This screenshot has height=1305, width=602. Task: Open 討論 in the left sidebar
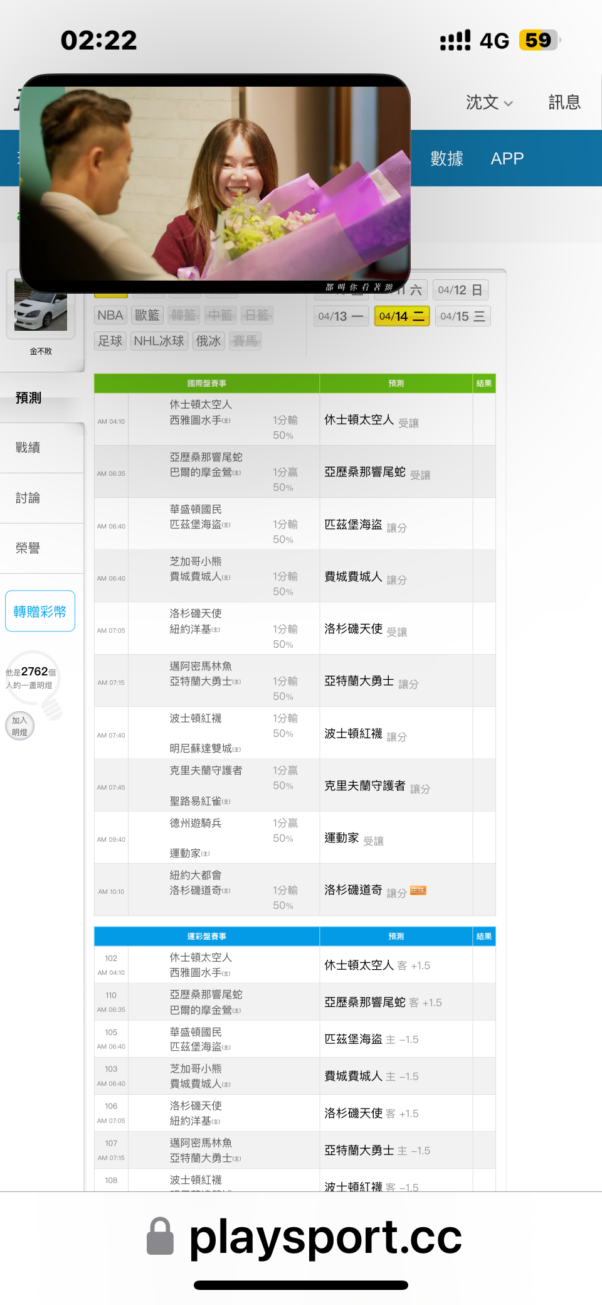28,498
